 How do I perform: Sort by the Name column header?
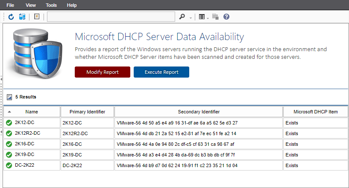pyautogui.click(x=32, y=112)
